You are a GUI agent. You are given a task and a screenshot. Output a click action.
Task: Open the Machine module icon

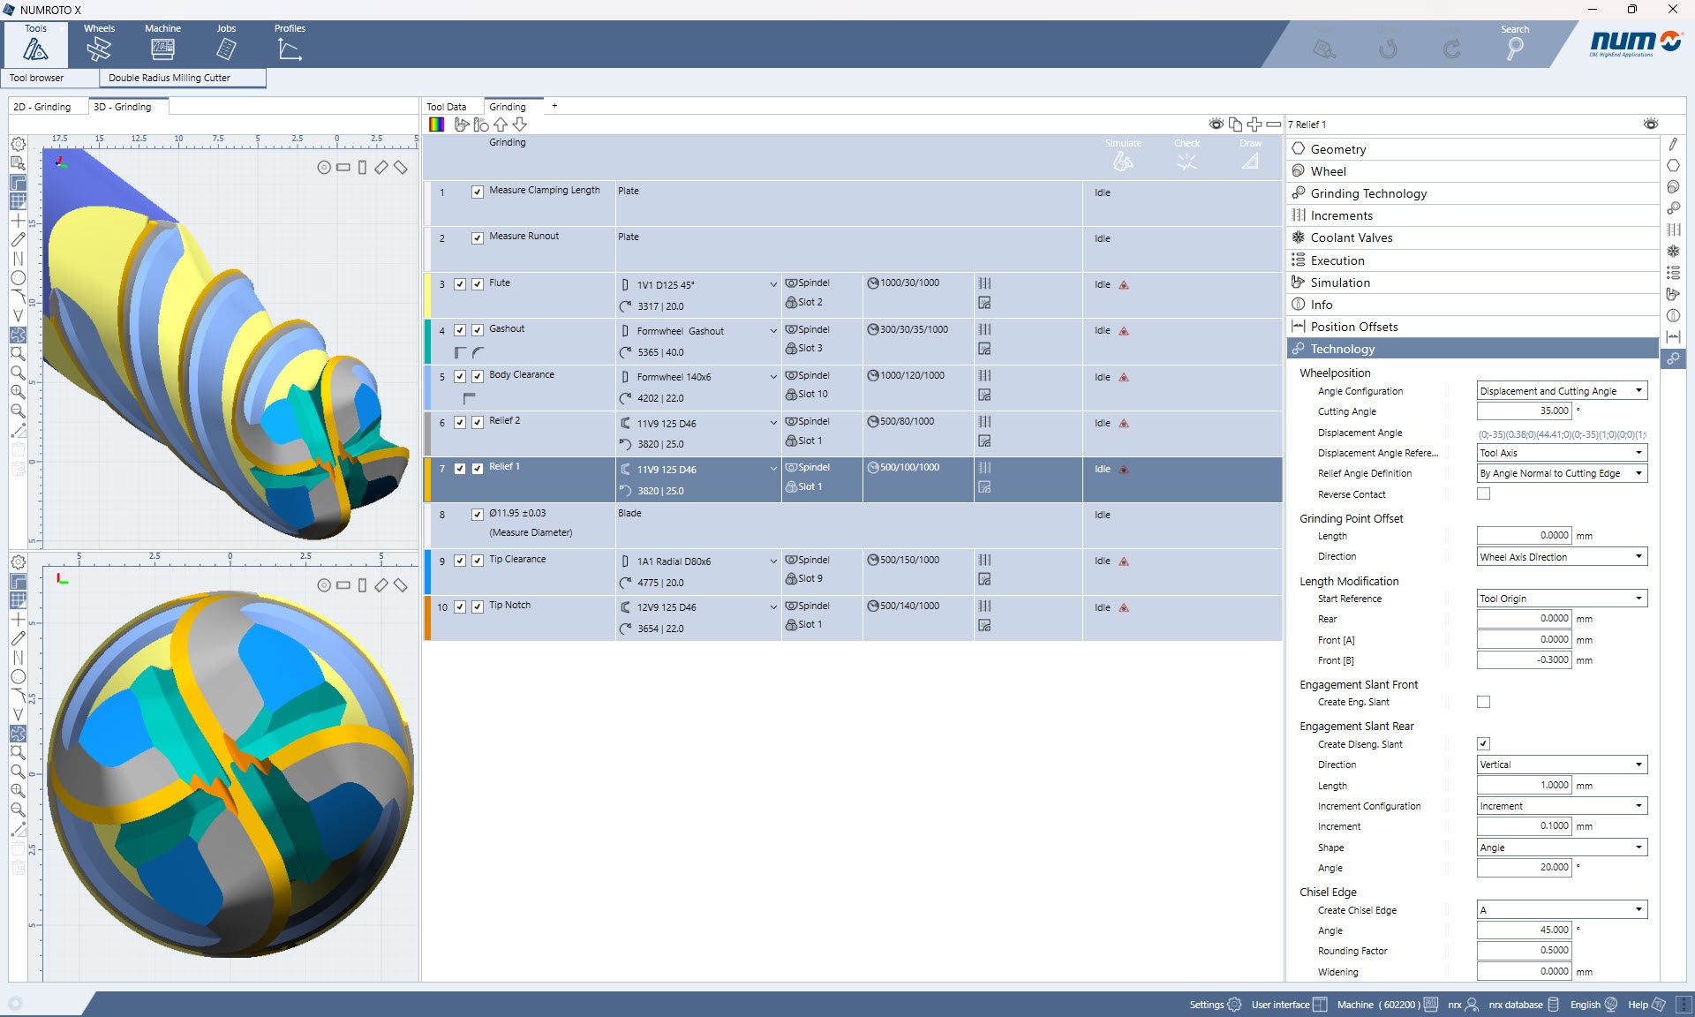tap(162, 49)
